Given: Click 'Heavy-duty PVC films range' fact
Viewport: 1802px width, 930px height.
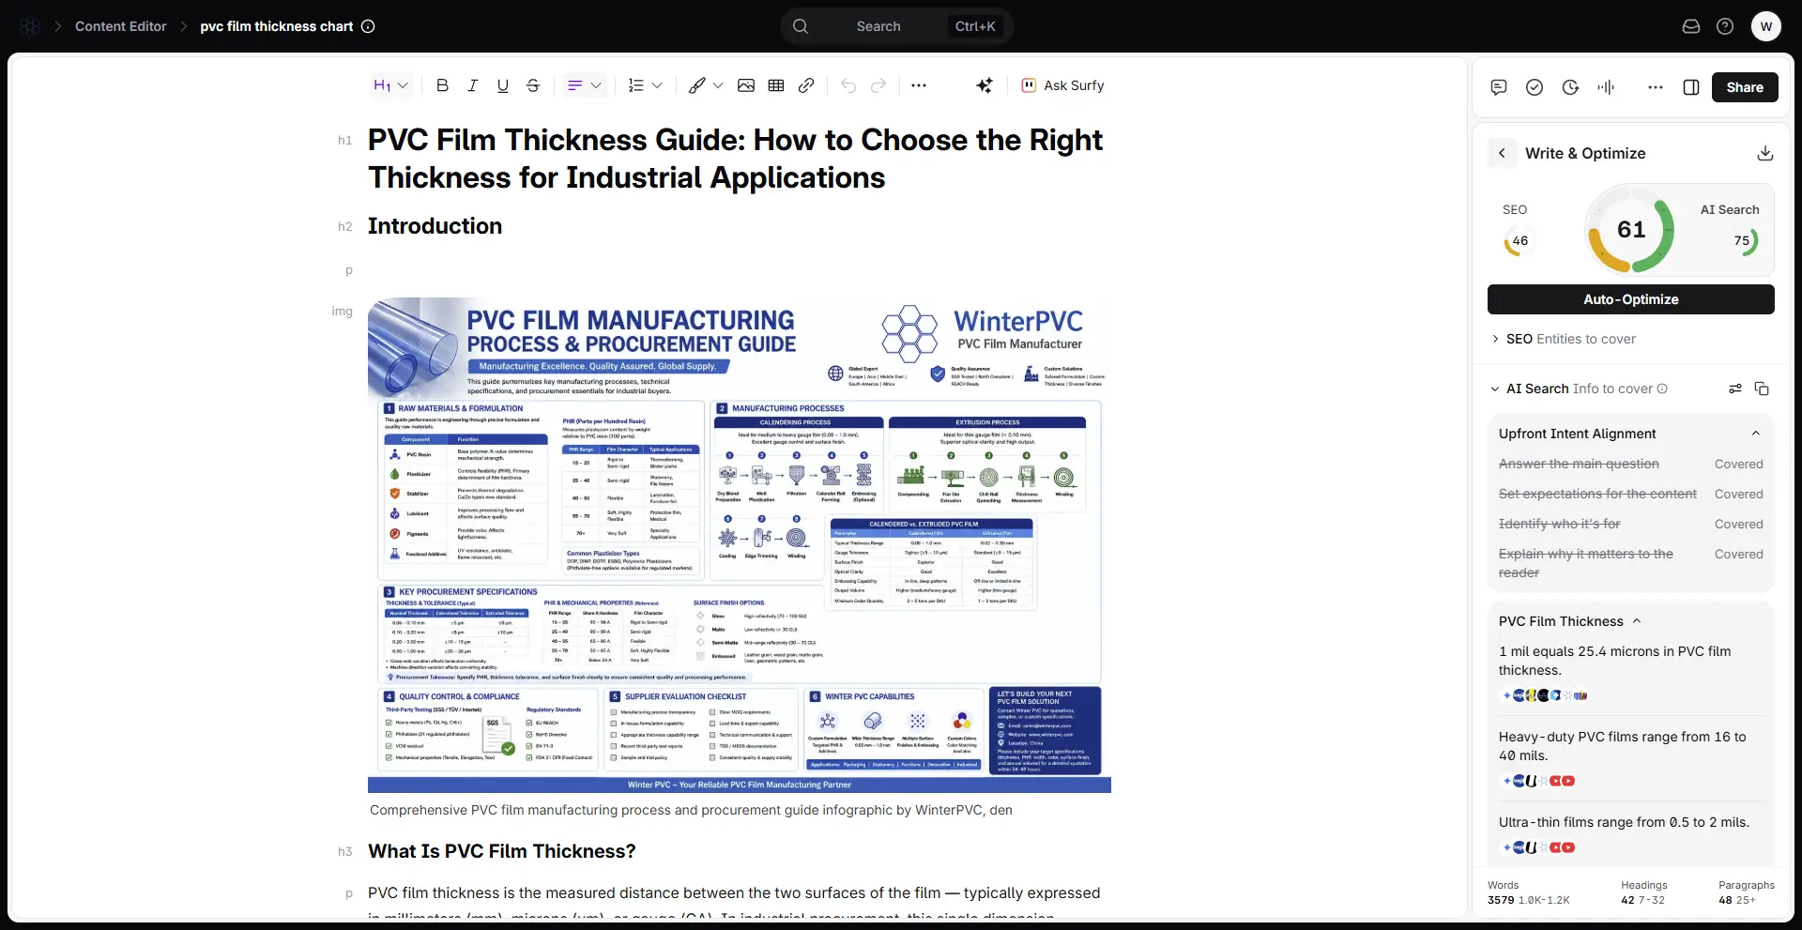Looking at the screenshot, I should click(x=1623, y=746).
